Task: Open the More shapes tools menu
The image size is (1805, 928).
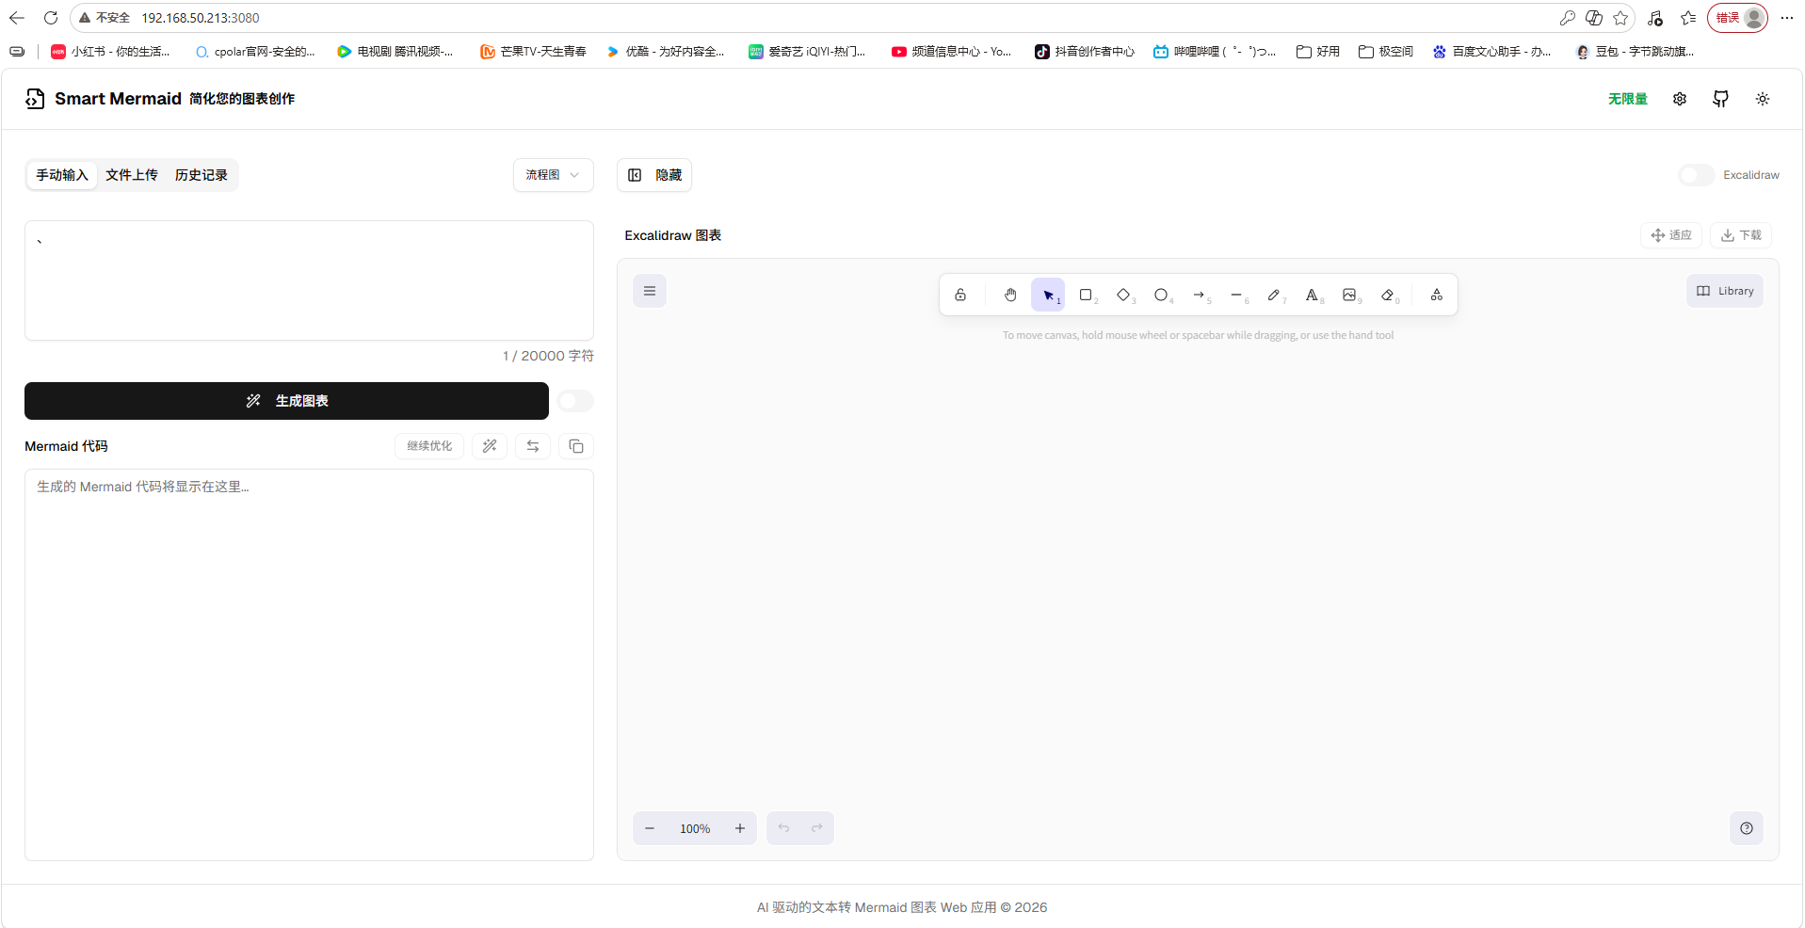Action: pos(1437,295)
